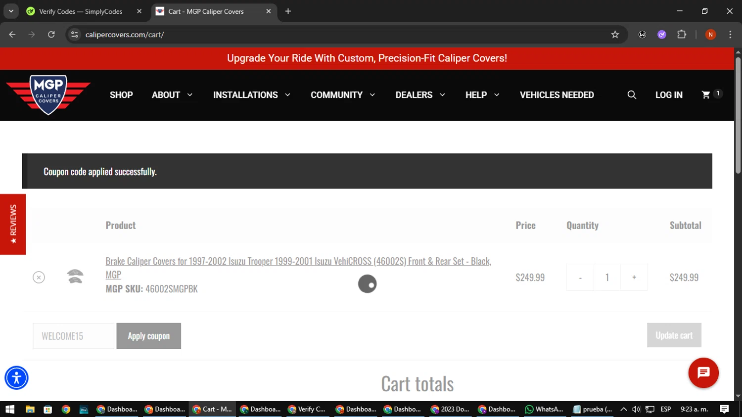
Task: Open the shopping cart icon in header
Action: click(x=706, y=94)
